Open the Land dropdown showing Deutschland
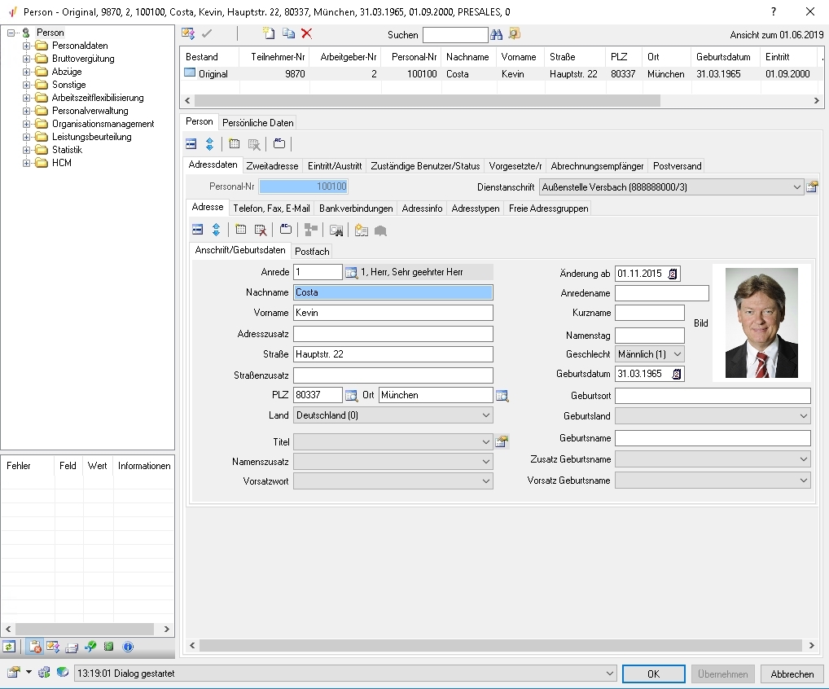The image size is (829, 689). point(485,415)
